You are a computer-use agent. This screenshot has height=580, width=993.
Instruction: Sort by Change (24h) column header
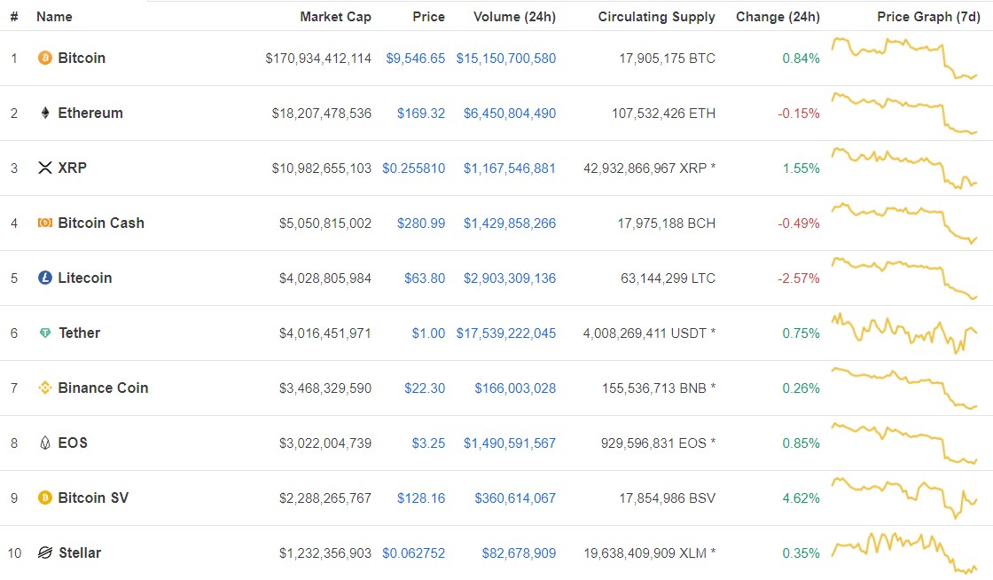pyautogui.click(x=778, y=17)
